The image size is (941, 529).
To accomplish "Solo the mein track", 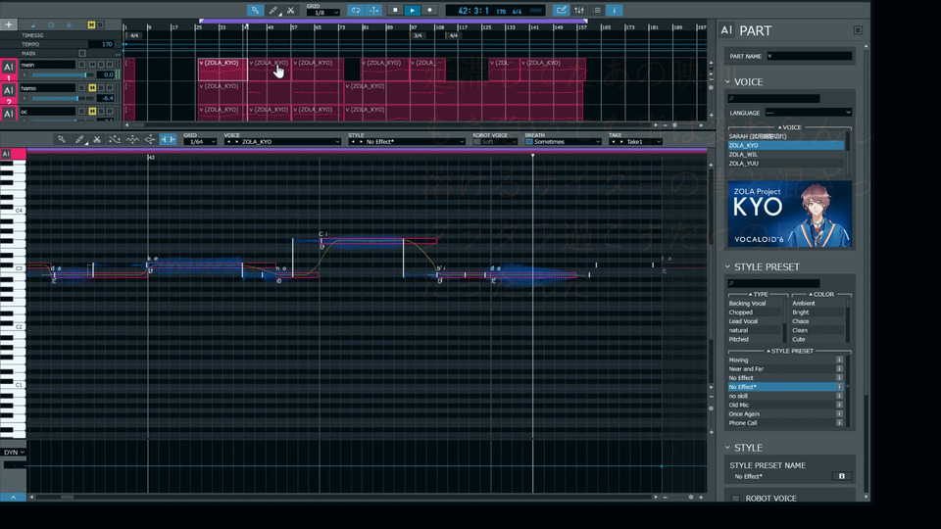I will click(x=103, y=65).
